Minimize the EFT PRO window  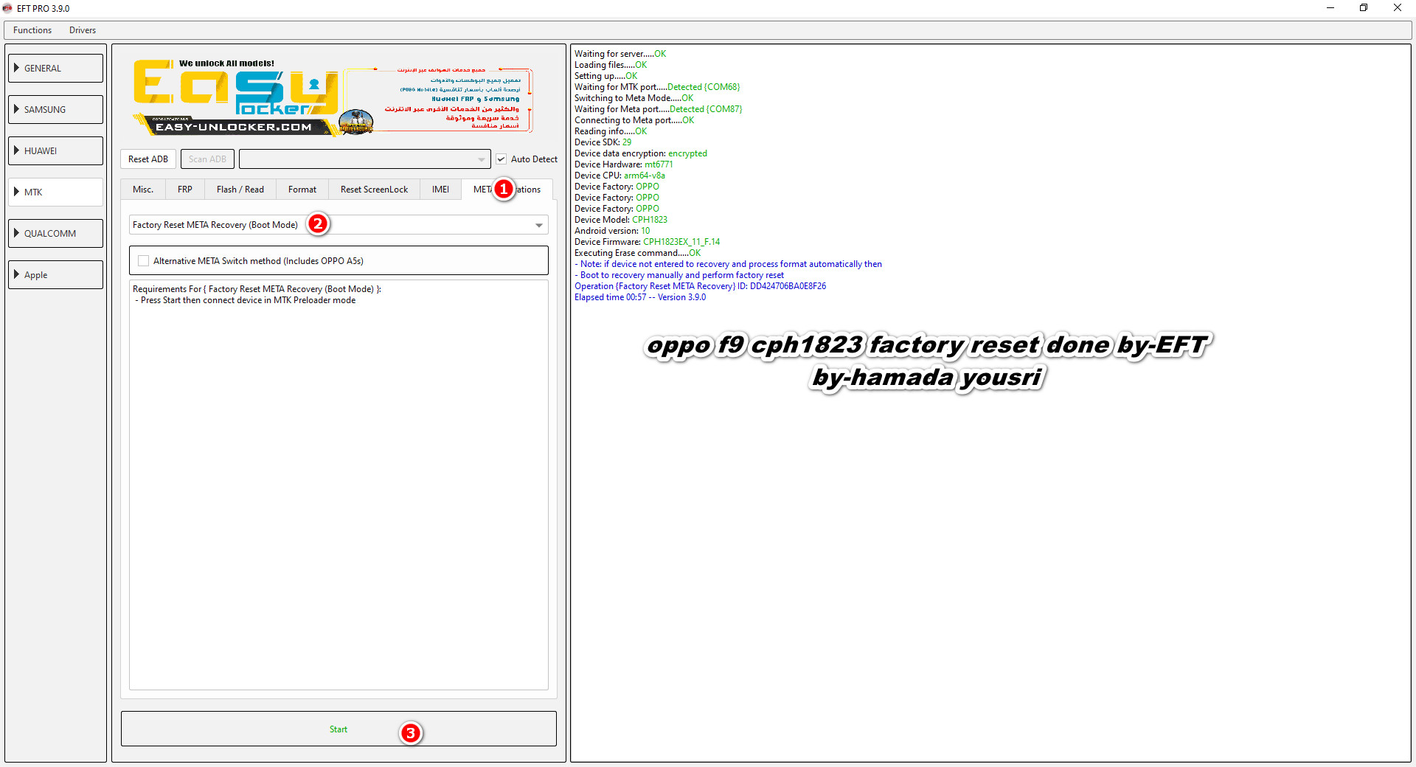coord(1330,8)
